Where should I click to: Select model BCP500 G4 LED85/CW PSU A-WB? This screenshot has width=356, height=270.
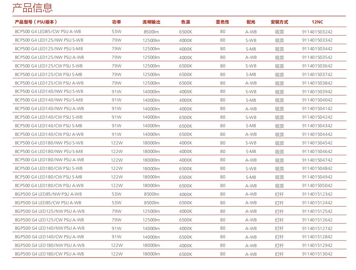(48, 32)
